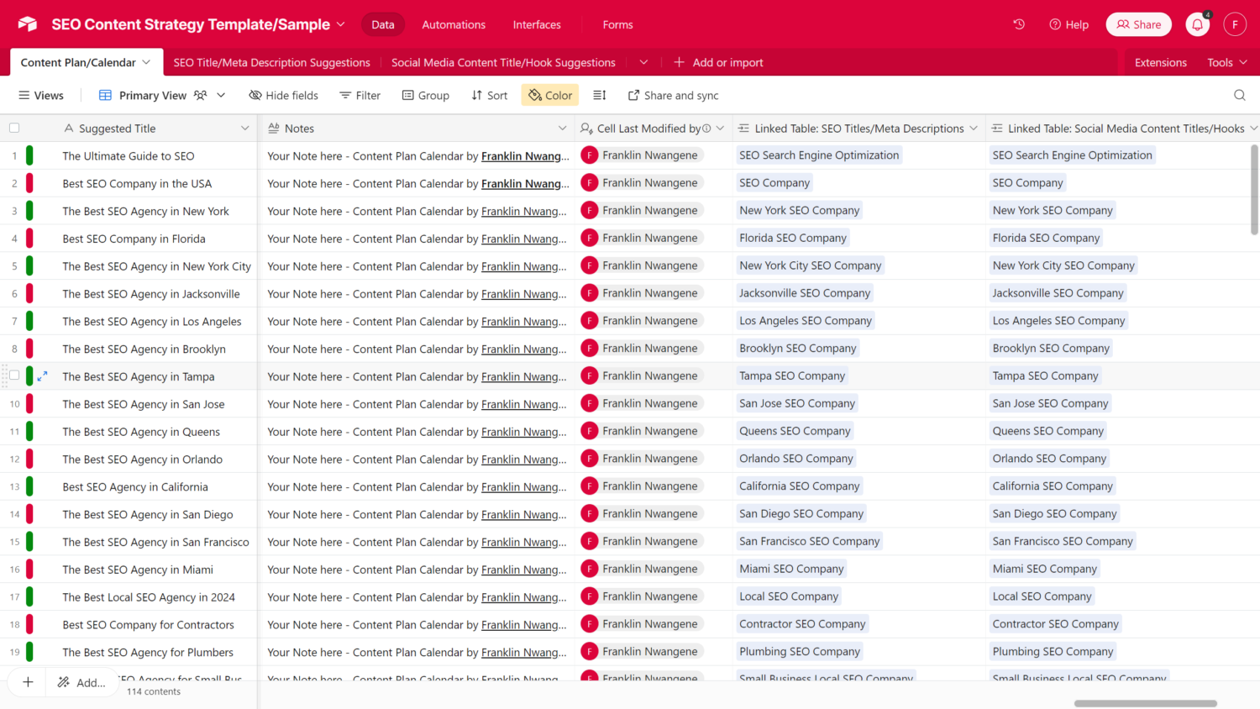The height and width of the screenshot is (709, 1260).
Task: Toggle the Views sidebar
Action: [41, 95]
